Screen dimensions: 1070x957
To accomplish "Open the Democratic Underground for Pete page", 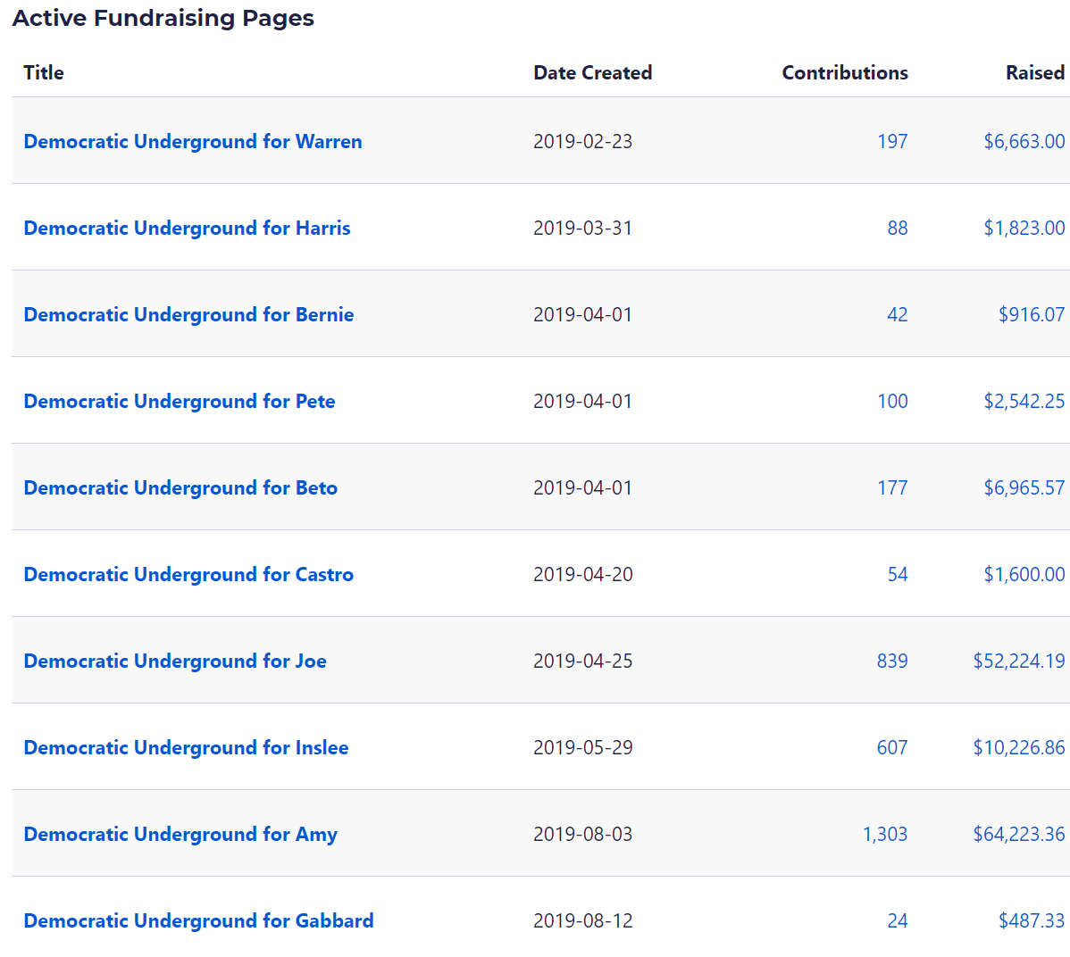I will point(179,401).
